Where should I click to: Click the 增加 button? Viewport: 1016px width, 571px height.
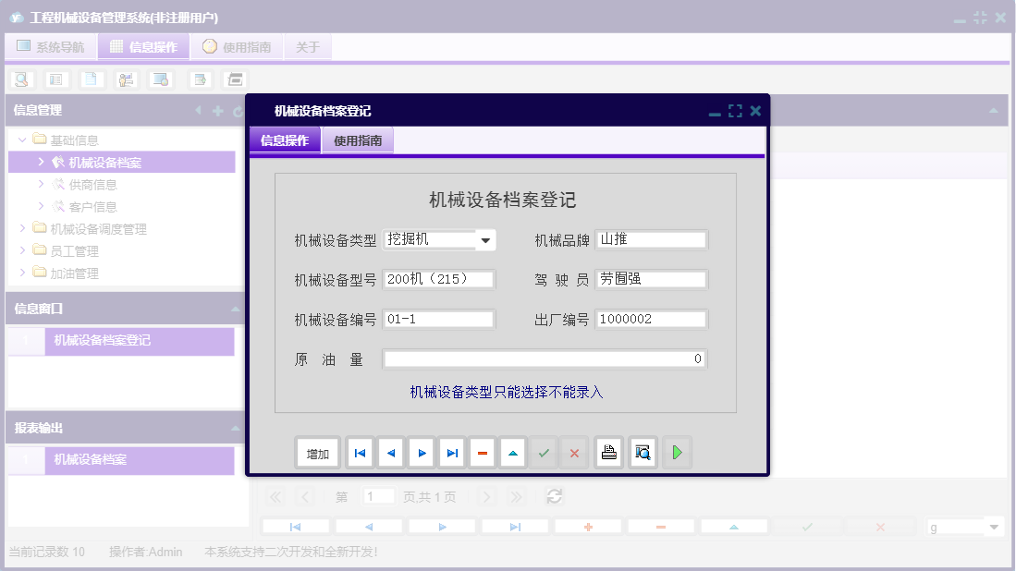(317, 453)
